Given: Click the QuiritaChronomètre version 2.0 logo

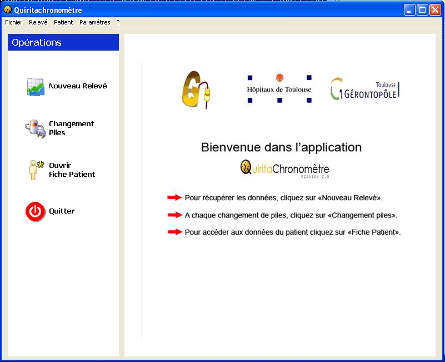Looking at the screenshot, I should click(284, 168).
